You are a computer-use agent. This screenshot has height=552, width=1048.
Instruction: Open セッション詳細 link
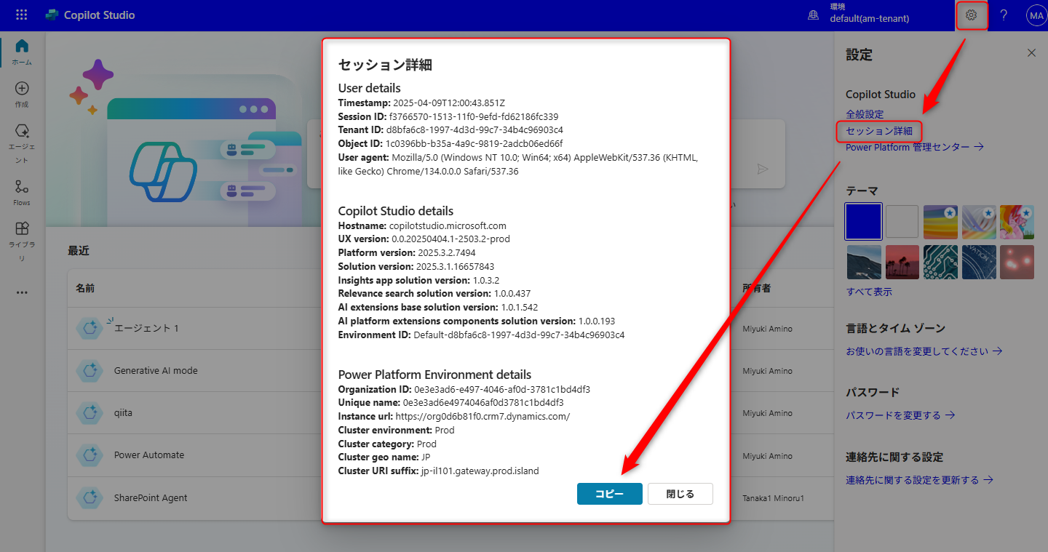coord(879,131)
